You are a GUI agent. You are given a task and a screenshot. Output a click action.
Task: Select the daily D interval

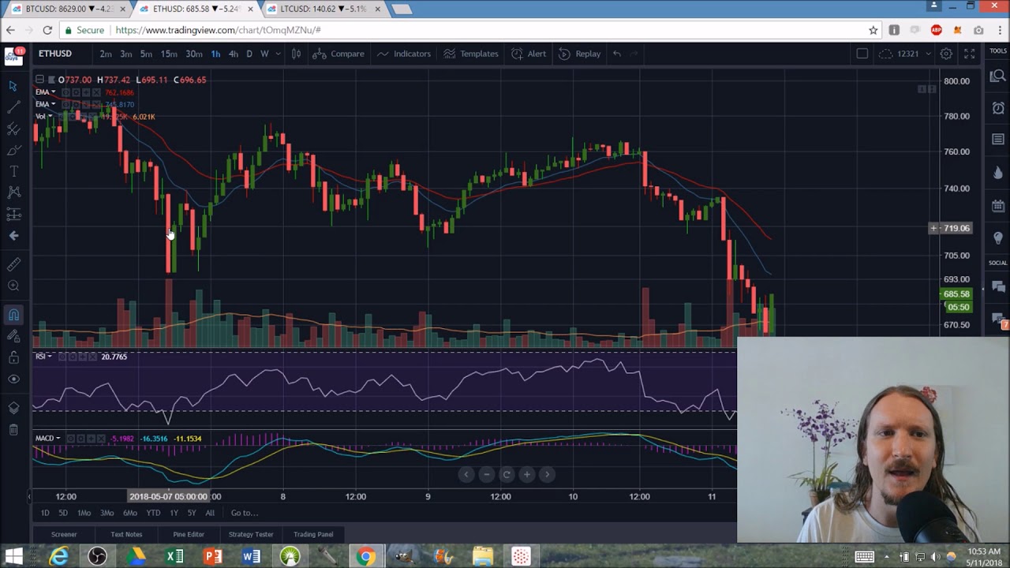coord(249,54)
